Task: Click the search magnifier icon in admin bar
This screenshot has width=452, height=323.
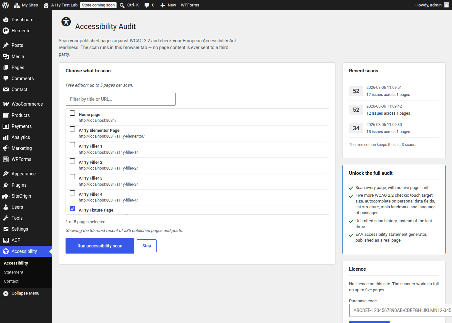Action: [122, 5]
